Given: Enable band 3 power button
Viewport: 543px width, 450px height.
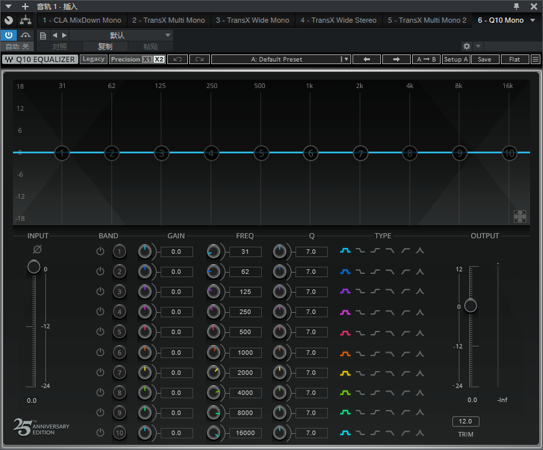Looking at the screenshot, I should (x=100, y=291).
